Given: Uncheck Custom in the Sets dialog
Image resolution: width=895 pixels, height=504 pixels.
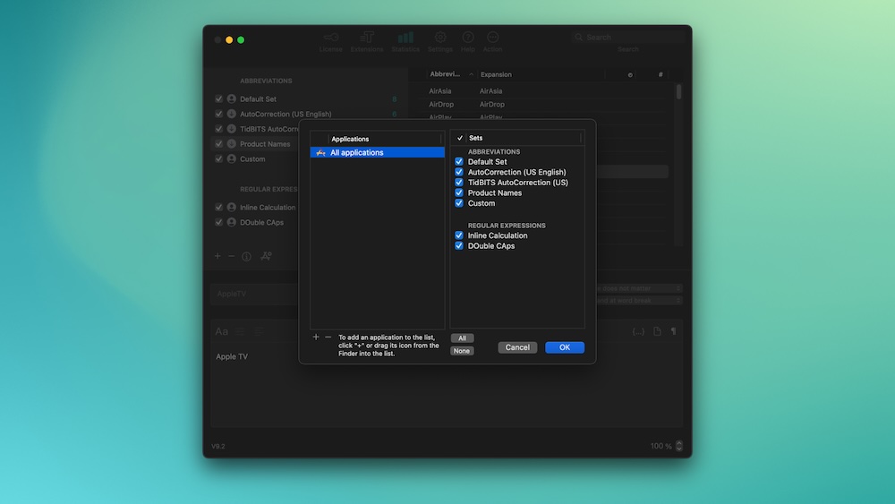Looking at the screenshot, I should click(459, 203).
